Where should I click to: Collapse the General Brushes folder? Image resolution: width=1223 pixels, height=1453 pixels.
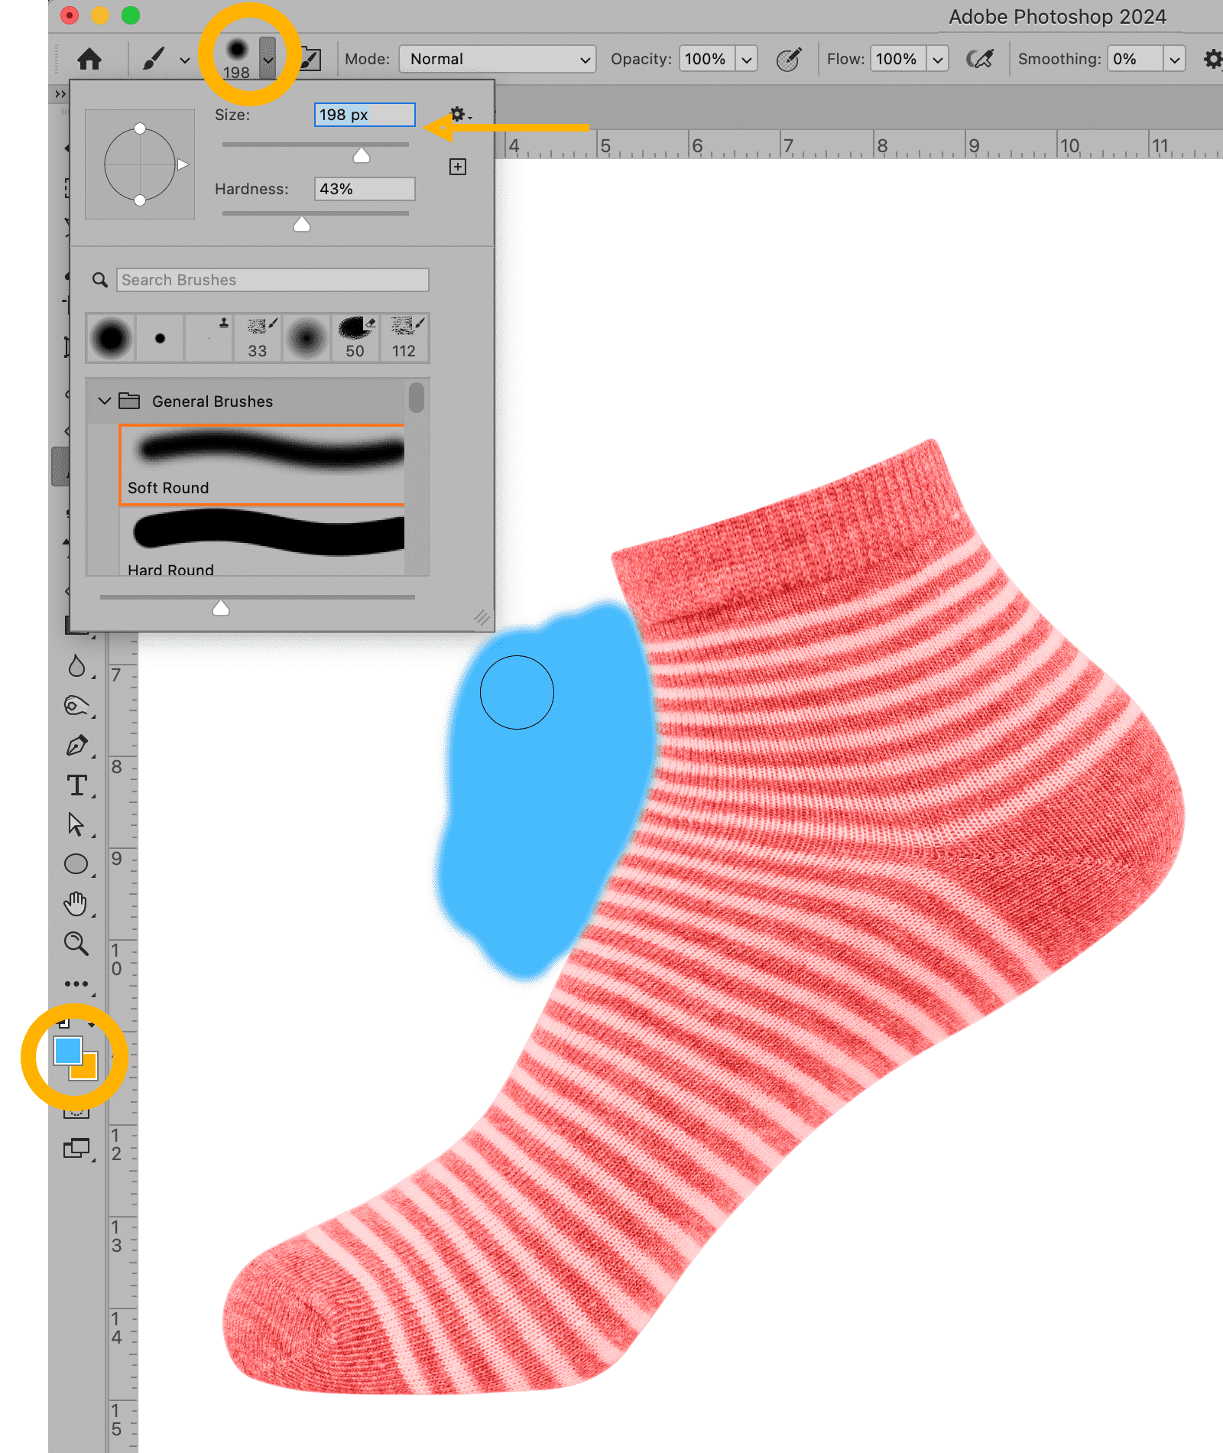pyautogui.click(x=105, y=401)
